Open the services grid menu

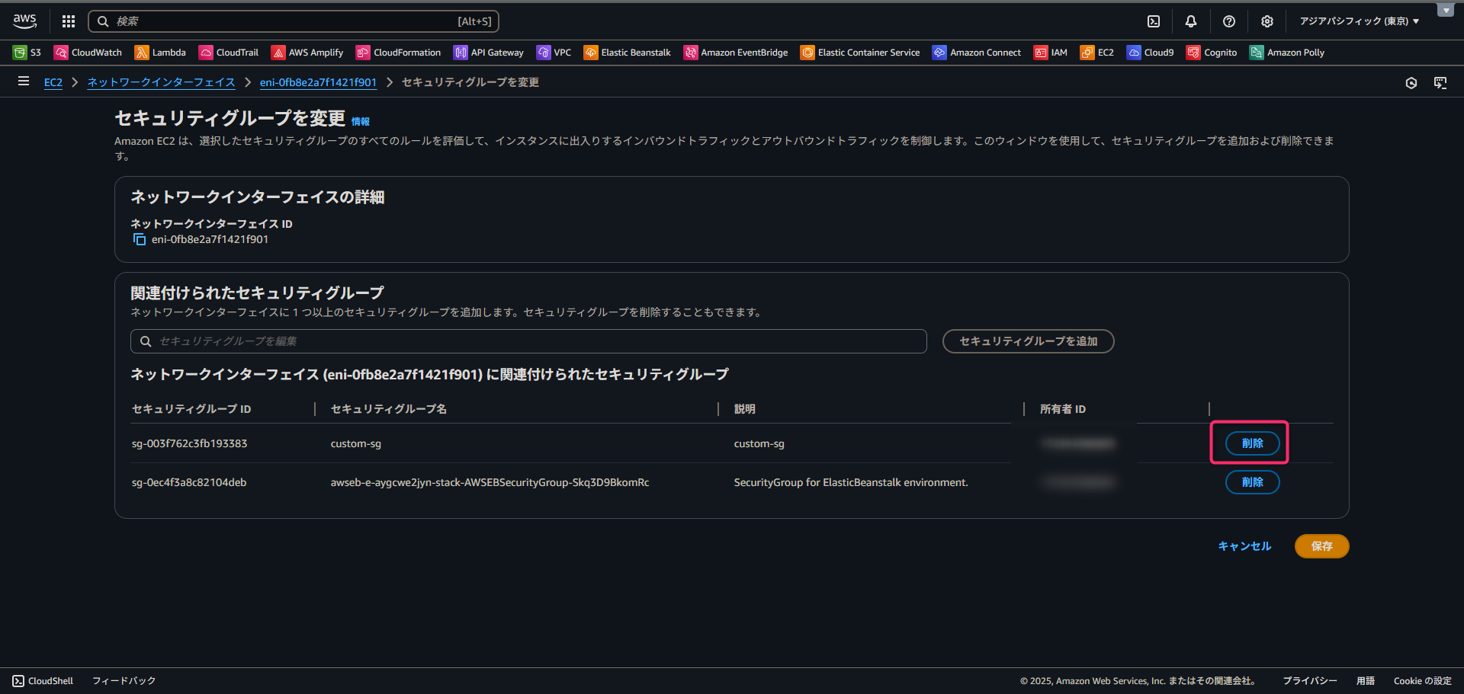click(x=69, y=21)
